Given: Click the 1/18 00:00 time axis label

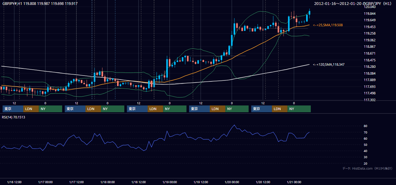Looking at the screenshot, I should pos(108,182).
